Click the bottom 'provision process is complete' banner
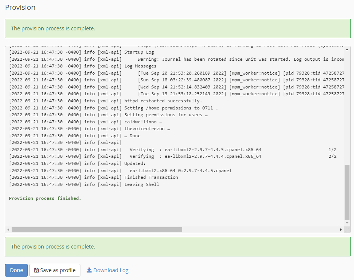This screenshot has height=280, width=354. [178, 247]
